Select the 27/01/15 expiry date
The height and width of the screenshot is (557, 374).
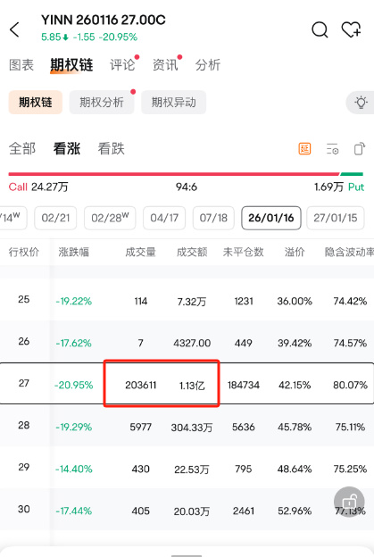tap(336, 218)
